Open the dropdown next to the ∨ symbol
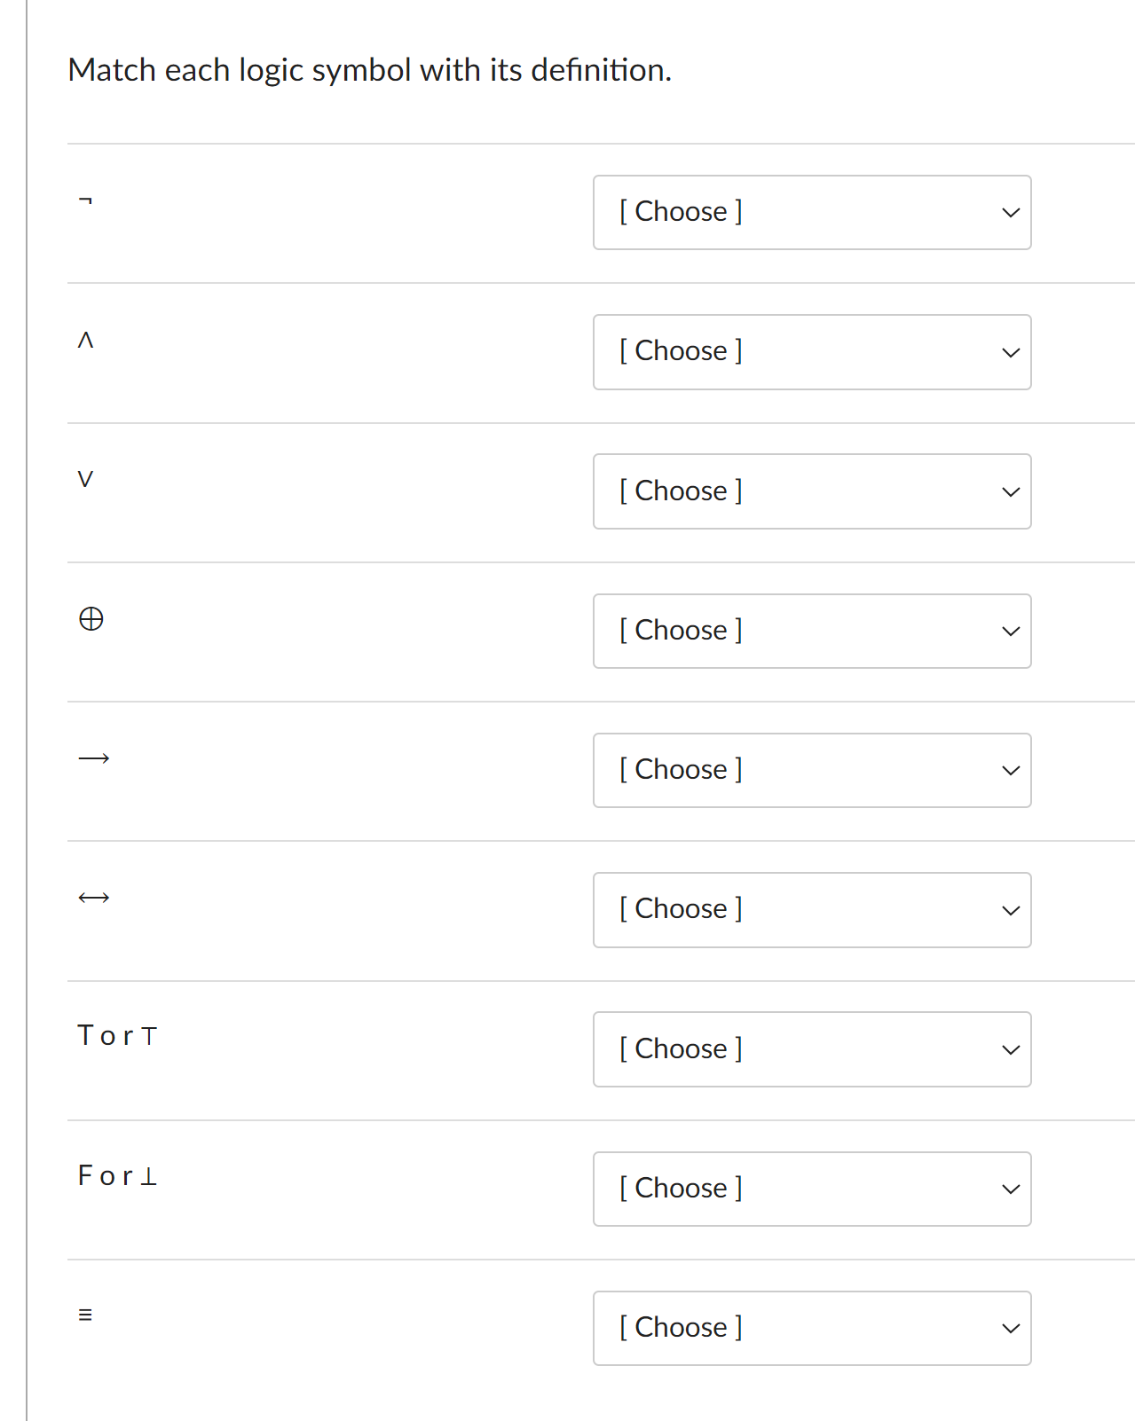Screen dimensions: 1135x1421 (x=811, y=491)
